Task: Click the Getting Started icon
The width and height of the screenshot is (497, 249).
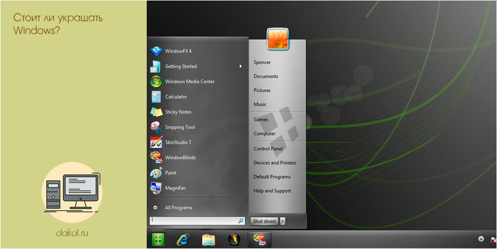Action: [156, 66]
